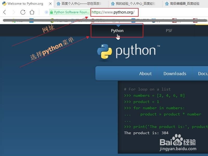Click the Python logo on the page
The height and width of the screenshot is (156, 208).
tap(105, 51)
